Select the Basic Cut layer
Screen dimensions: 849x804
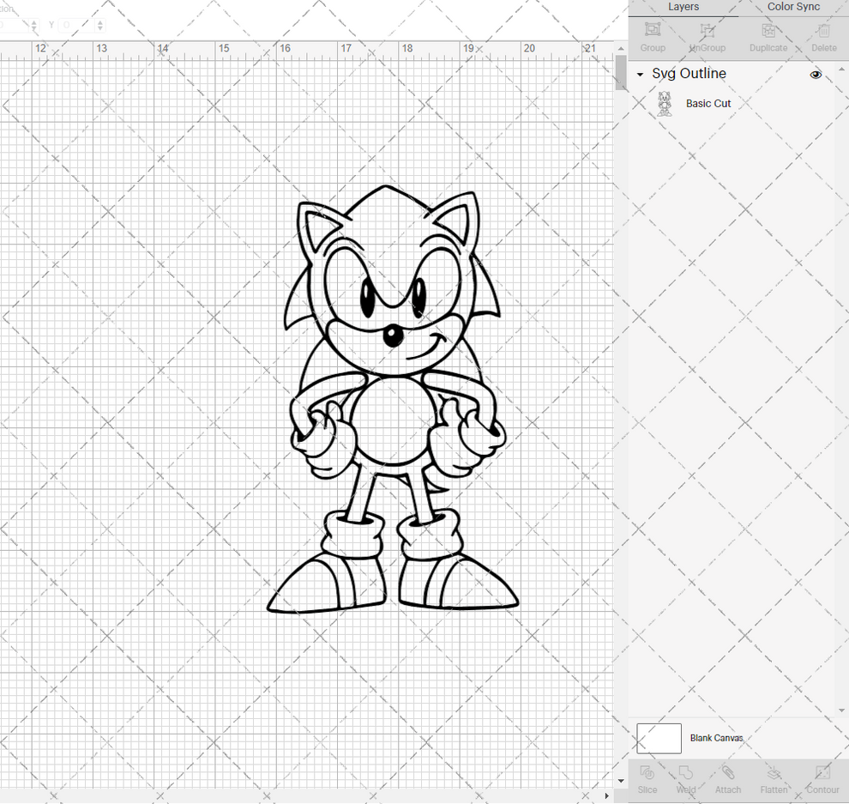(x=708, y=103)
